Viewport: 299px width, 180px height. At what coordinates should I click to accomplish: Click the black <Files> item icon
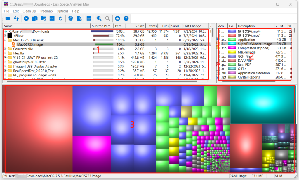[x=10, y=36]
